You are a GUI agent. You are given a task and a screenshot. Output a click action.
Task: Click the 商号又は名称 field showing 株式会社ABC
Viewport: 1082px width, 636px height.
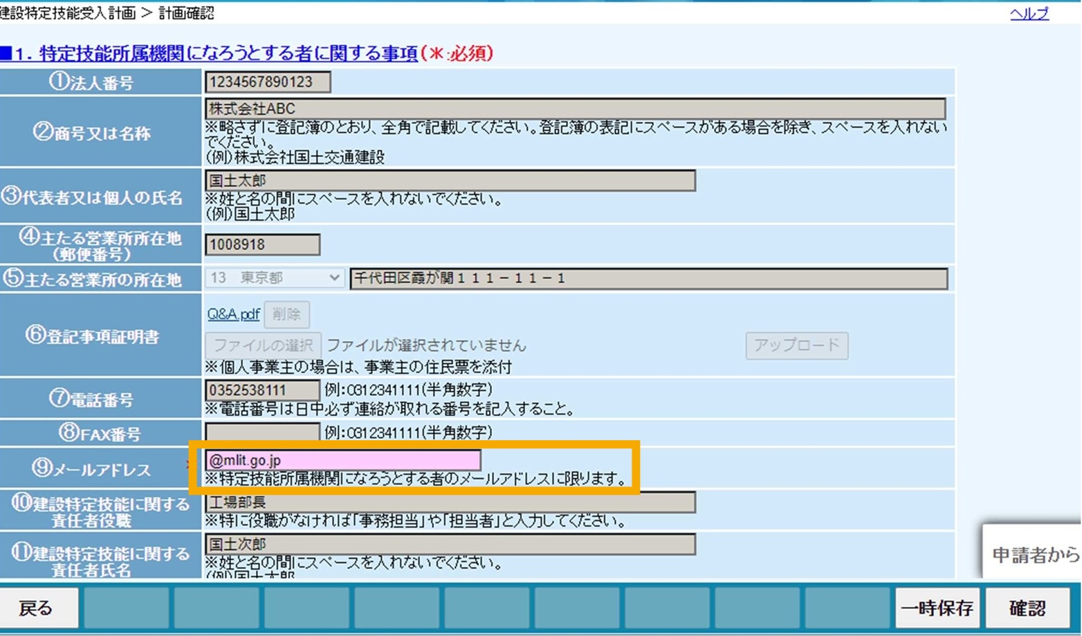point(575,109)
